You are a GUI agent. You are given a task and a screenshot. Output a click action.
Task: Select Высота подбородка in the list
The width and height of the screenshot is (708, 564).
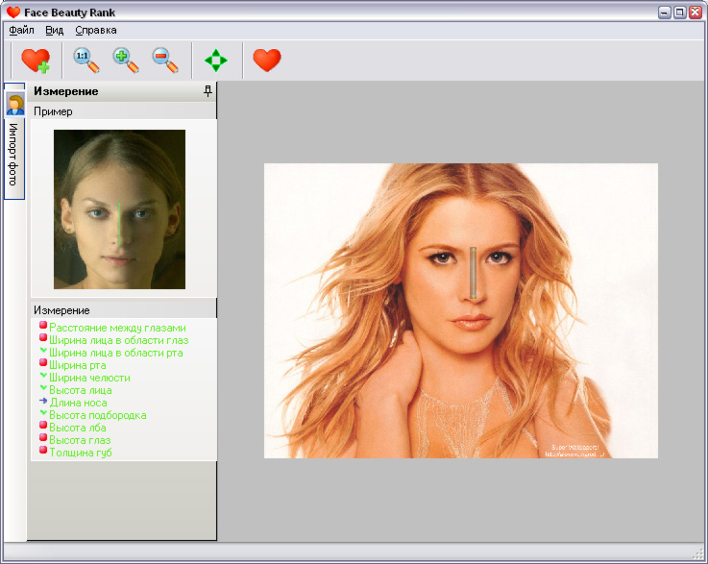point(98,415)
